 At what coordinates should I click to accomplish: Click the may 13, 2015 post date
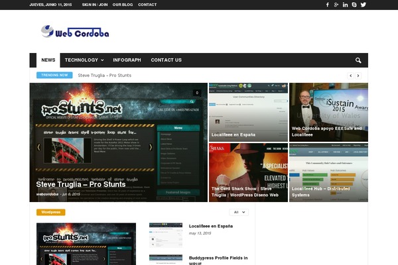[200, 233]
